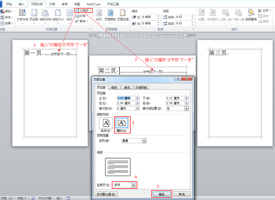Click the Cancel (取消) button
275x200 pixels.
coord(182,194)
